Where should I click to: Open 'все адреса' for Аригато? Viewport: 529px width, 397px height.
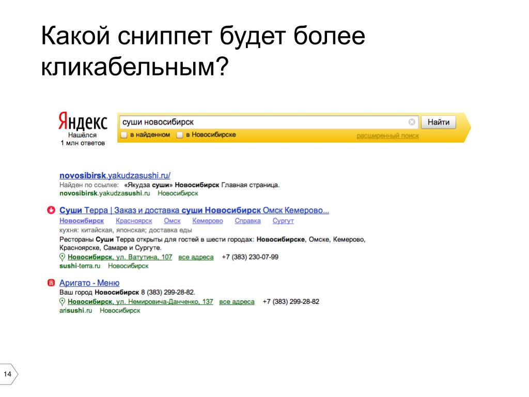pyautogui.click(x=237, y=302)
